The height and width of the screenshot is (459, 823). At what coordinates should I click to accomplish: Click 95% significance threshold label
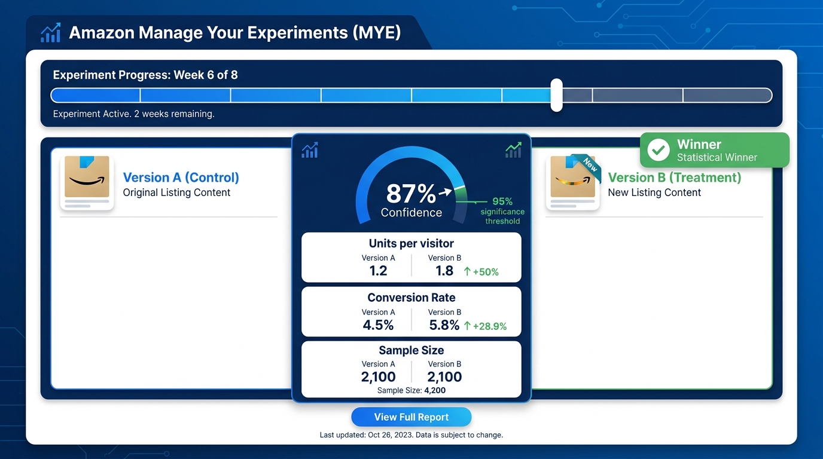[502, 211]
